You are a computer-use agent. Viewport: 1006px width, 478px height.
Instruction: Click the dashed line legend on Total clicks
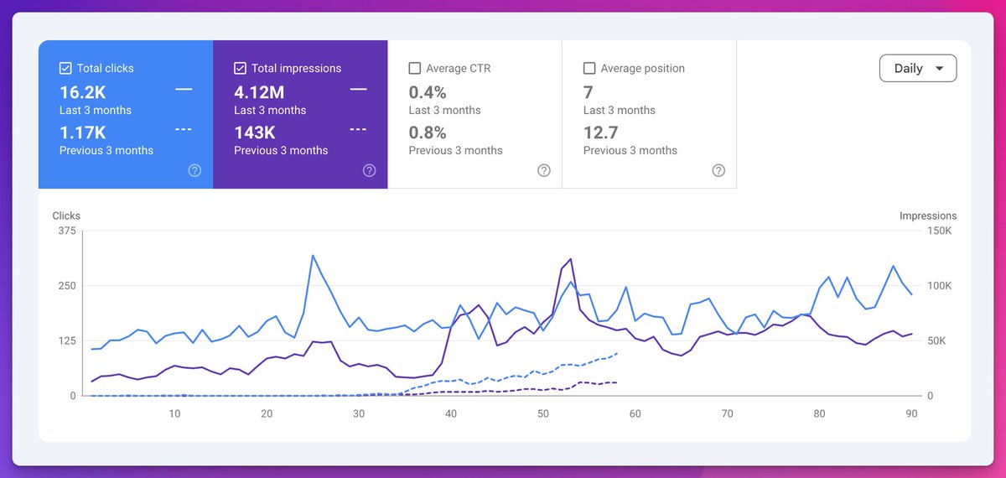click(x=184, y=129)
